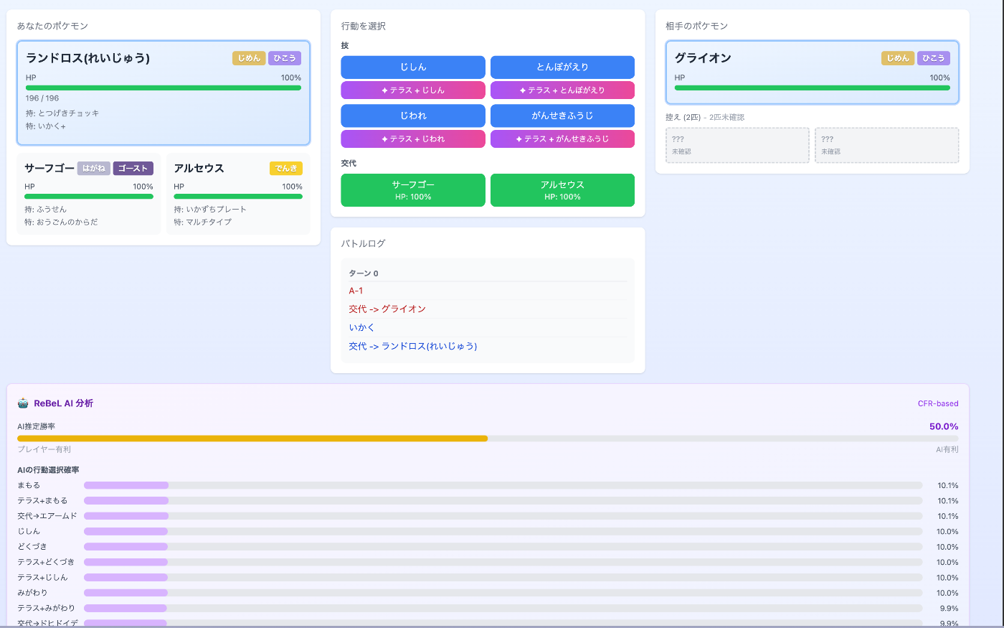1004x628 pixels.
Task: Click the あなたのポケモン heading
Action: click(52, 26)
